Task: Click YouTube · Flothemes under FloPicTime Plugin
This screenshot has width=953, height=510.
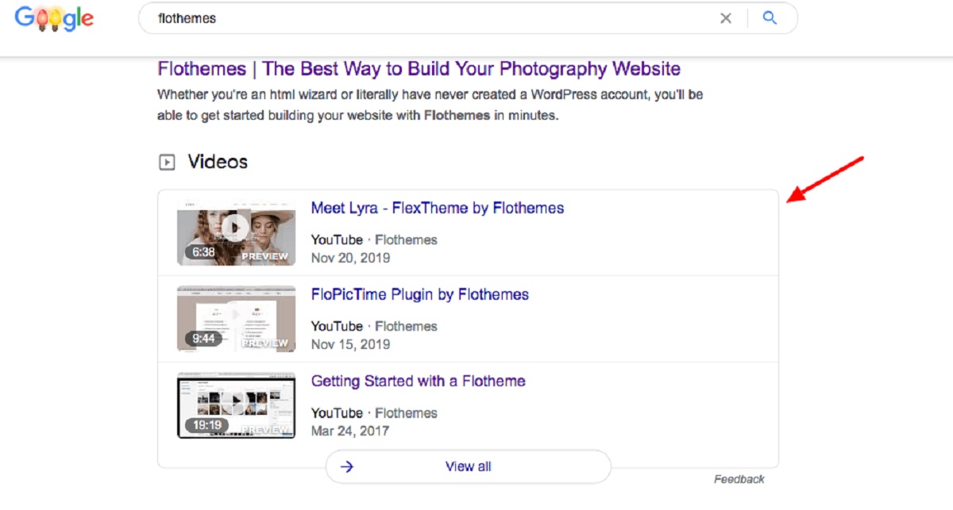Action: [x=374, y=326]
